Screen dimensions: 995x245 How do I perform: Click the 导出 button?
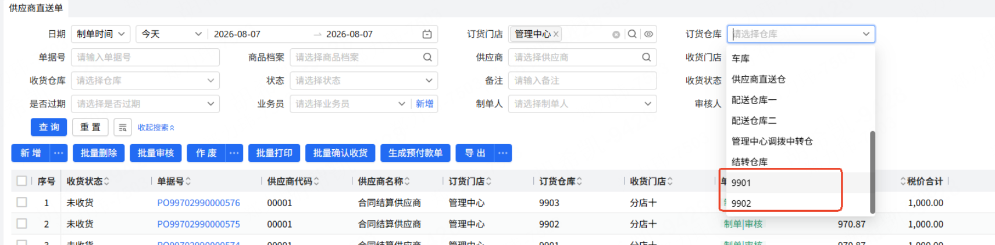[475, 153]
